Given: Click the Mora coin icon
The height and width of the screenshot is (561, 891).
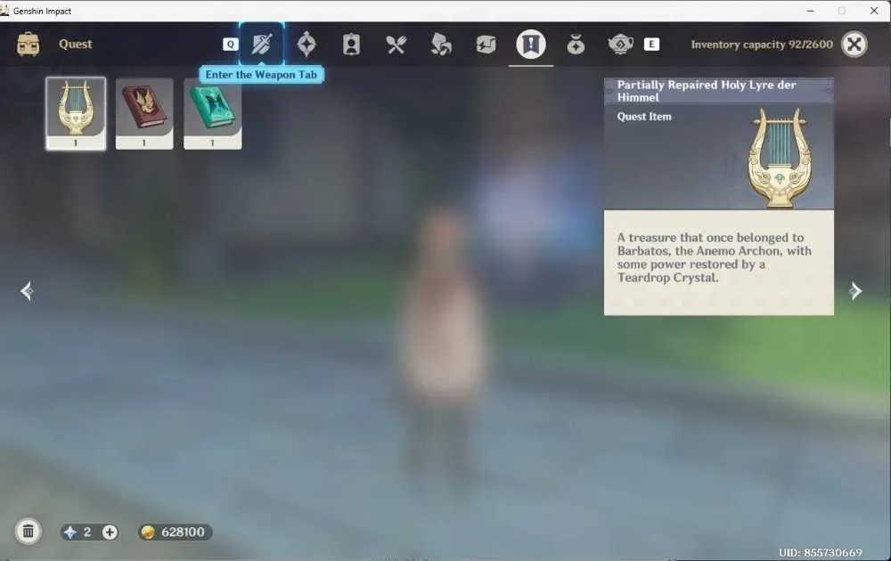Looking at the screenshot, I should [x=148, y=532].
